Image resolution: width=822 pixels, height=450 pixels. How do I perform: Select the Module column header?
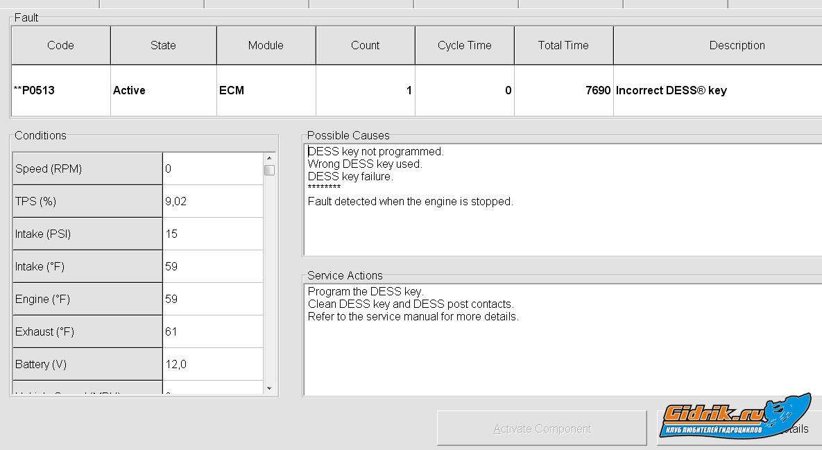(266, 46)
